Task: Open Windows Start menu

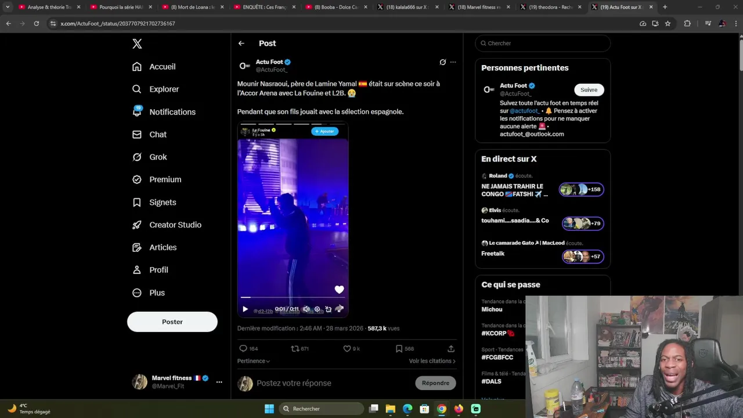Action: click(269, 409)
